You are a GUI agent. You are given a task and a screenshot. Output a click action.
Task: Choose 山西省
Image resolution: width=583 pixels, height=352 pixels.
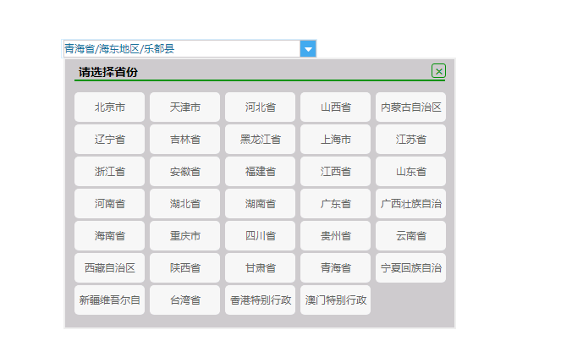click(335, 107)
